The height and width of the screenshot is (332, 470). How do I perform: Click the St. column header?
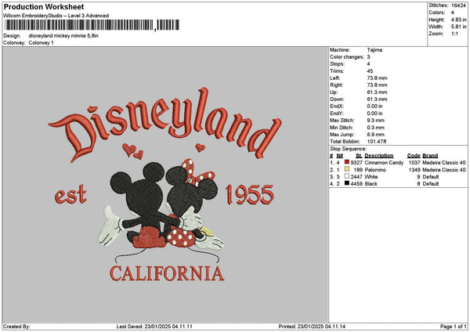tap(359, 156)
